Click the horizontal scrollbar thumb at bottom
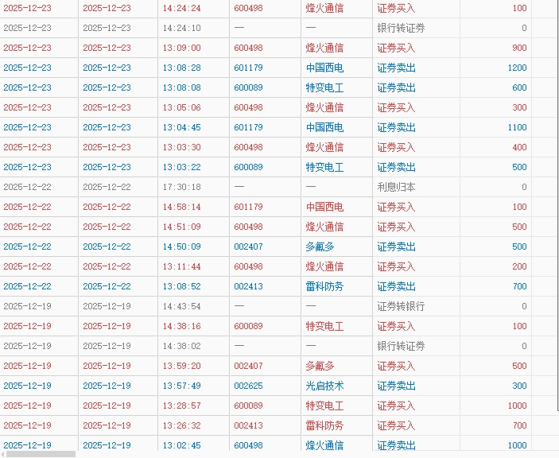The height and width of the screenshot is (458, 559). point(41,454)
